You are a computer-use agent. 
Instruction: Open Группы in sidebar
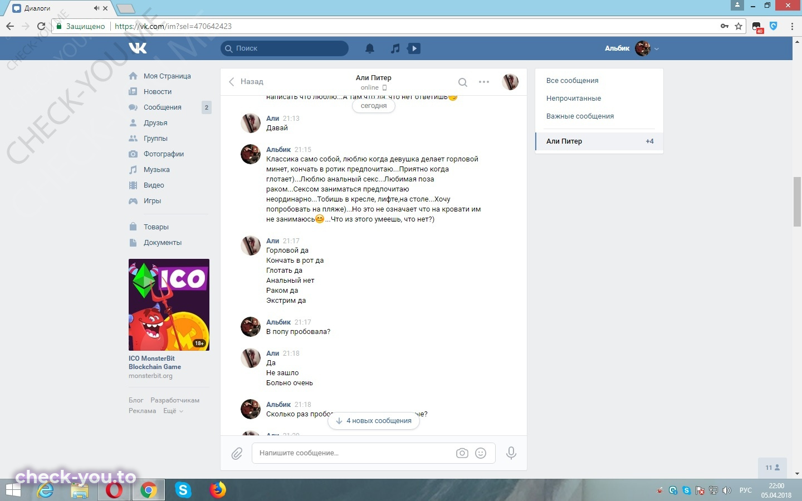[x=155, y=139]
